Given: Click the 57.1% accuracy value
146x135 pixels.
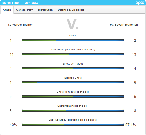Looking at the screenshot, I should 131,125.
